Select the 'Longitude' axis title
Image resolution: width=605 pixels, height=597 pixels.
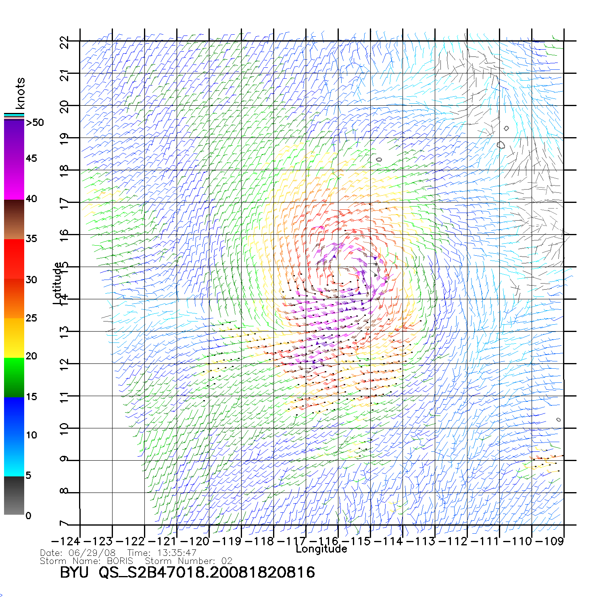[x=321, y=549]
